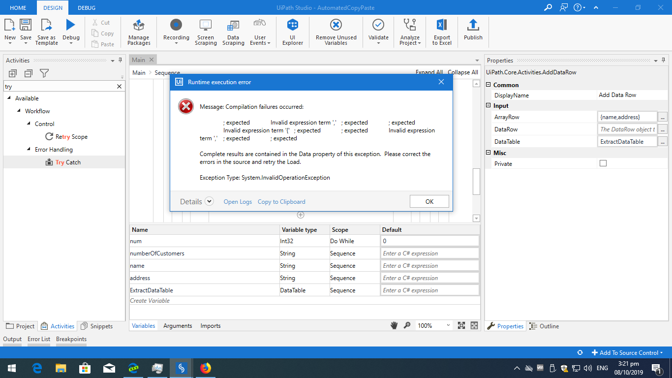Switch to the Snippets panel tab
Viewport: 672px width, 378px height.
pos(96,326)
